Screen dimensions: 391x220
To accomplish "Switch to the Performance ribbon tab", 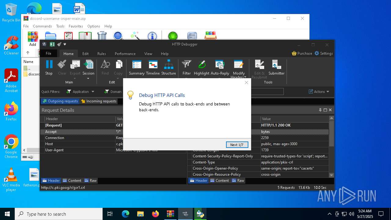I will coord(125,53).
